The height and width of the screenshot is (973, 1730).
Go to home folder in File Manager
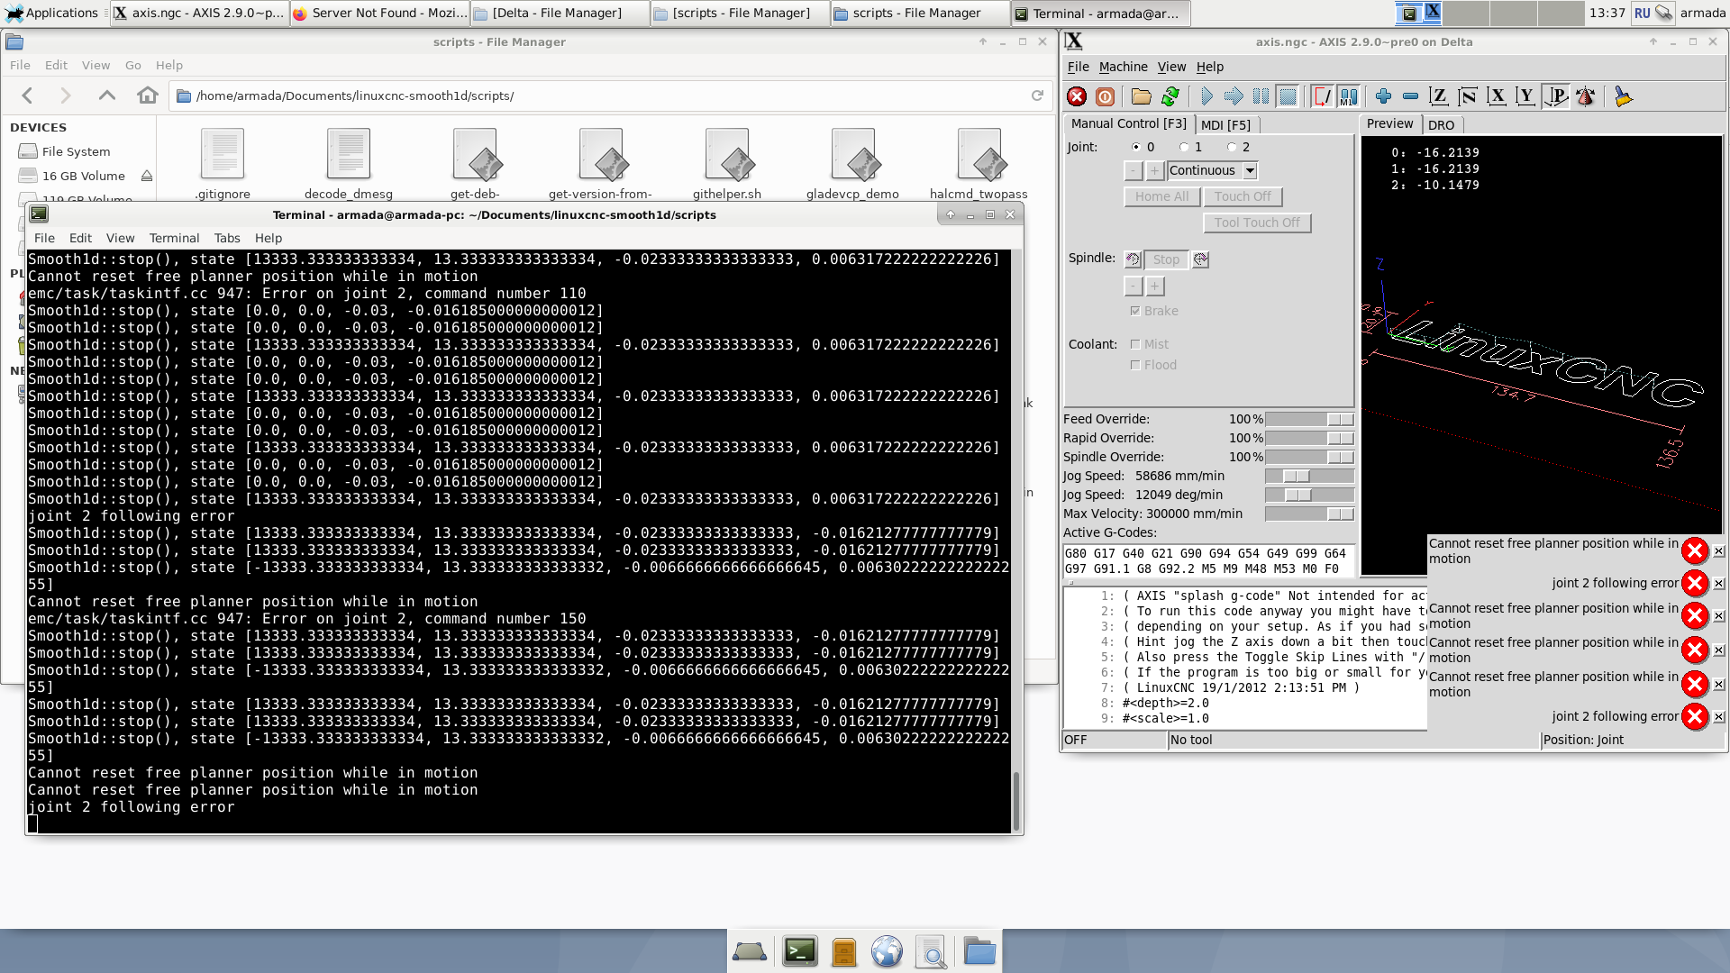coord(148,95)
